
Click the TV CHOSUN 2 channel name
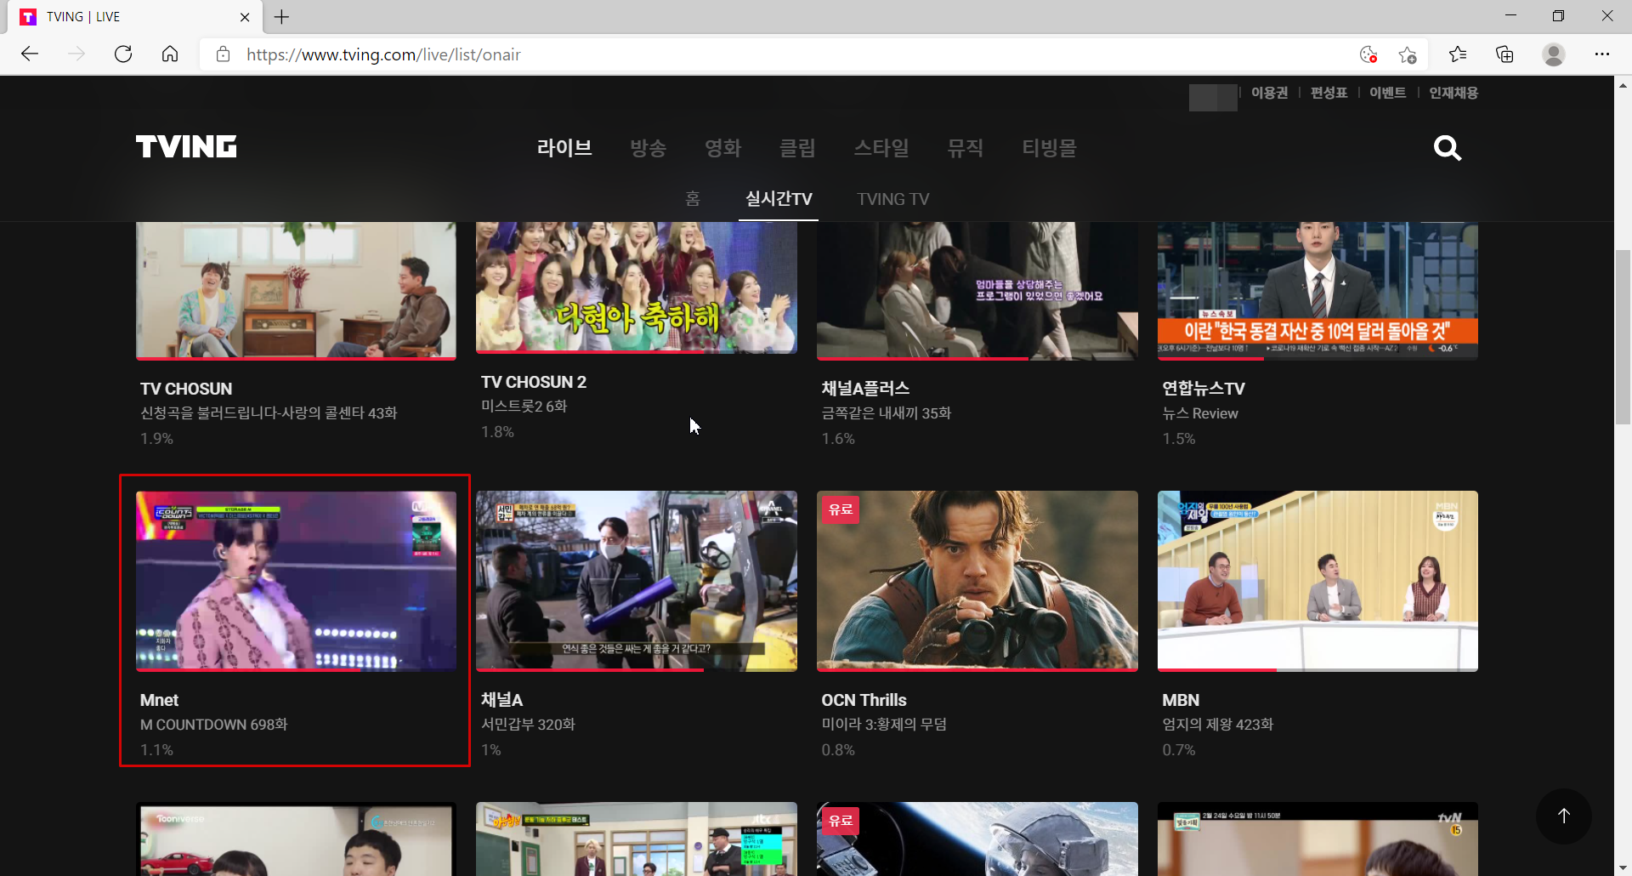(534, 382)
